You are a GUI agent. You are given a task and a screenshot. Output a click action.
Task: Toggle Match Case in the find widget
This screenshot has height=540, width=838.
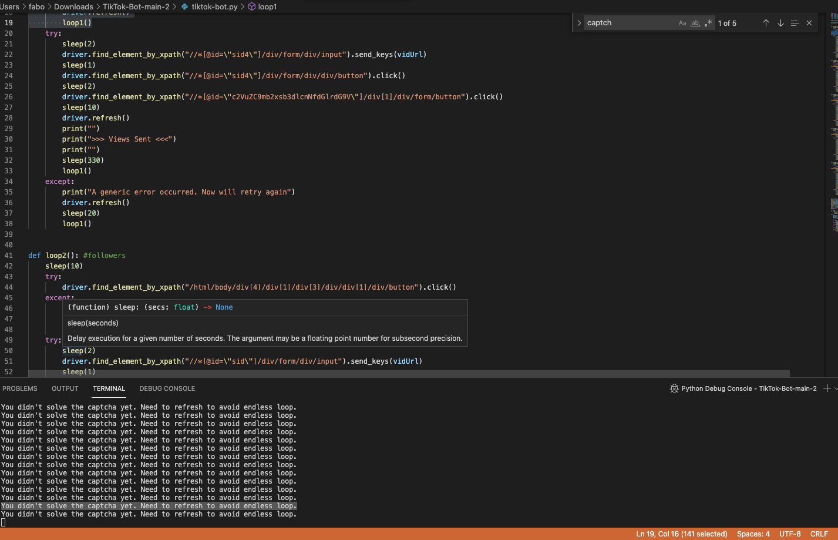coord(682,23)
